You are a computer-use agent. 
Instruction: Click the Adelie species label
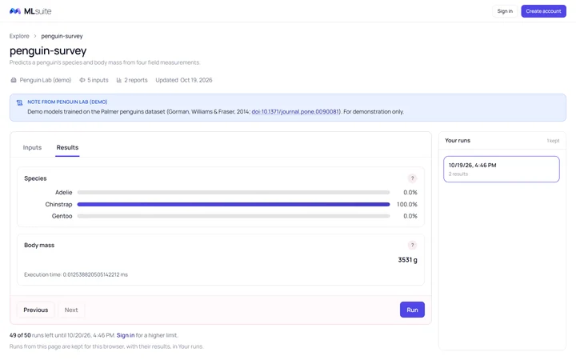(x=63, y=193)
